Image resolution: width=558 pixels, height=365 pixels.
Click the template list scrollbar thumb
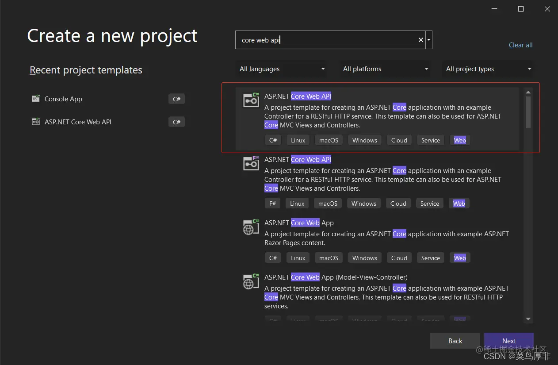pyautogui.click(x=528, y=112)
